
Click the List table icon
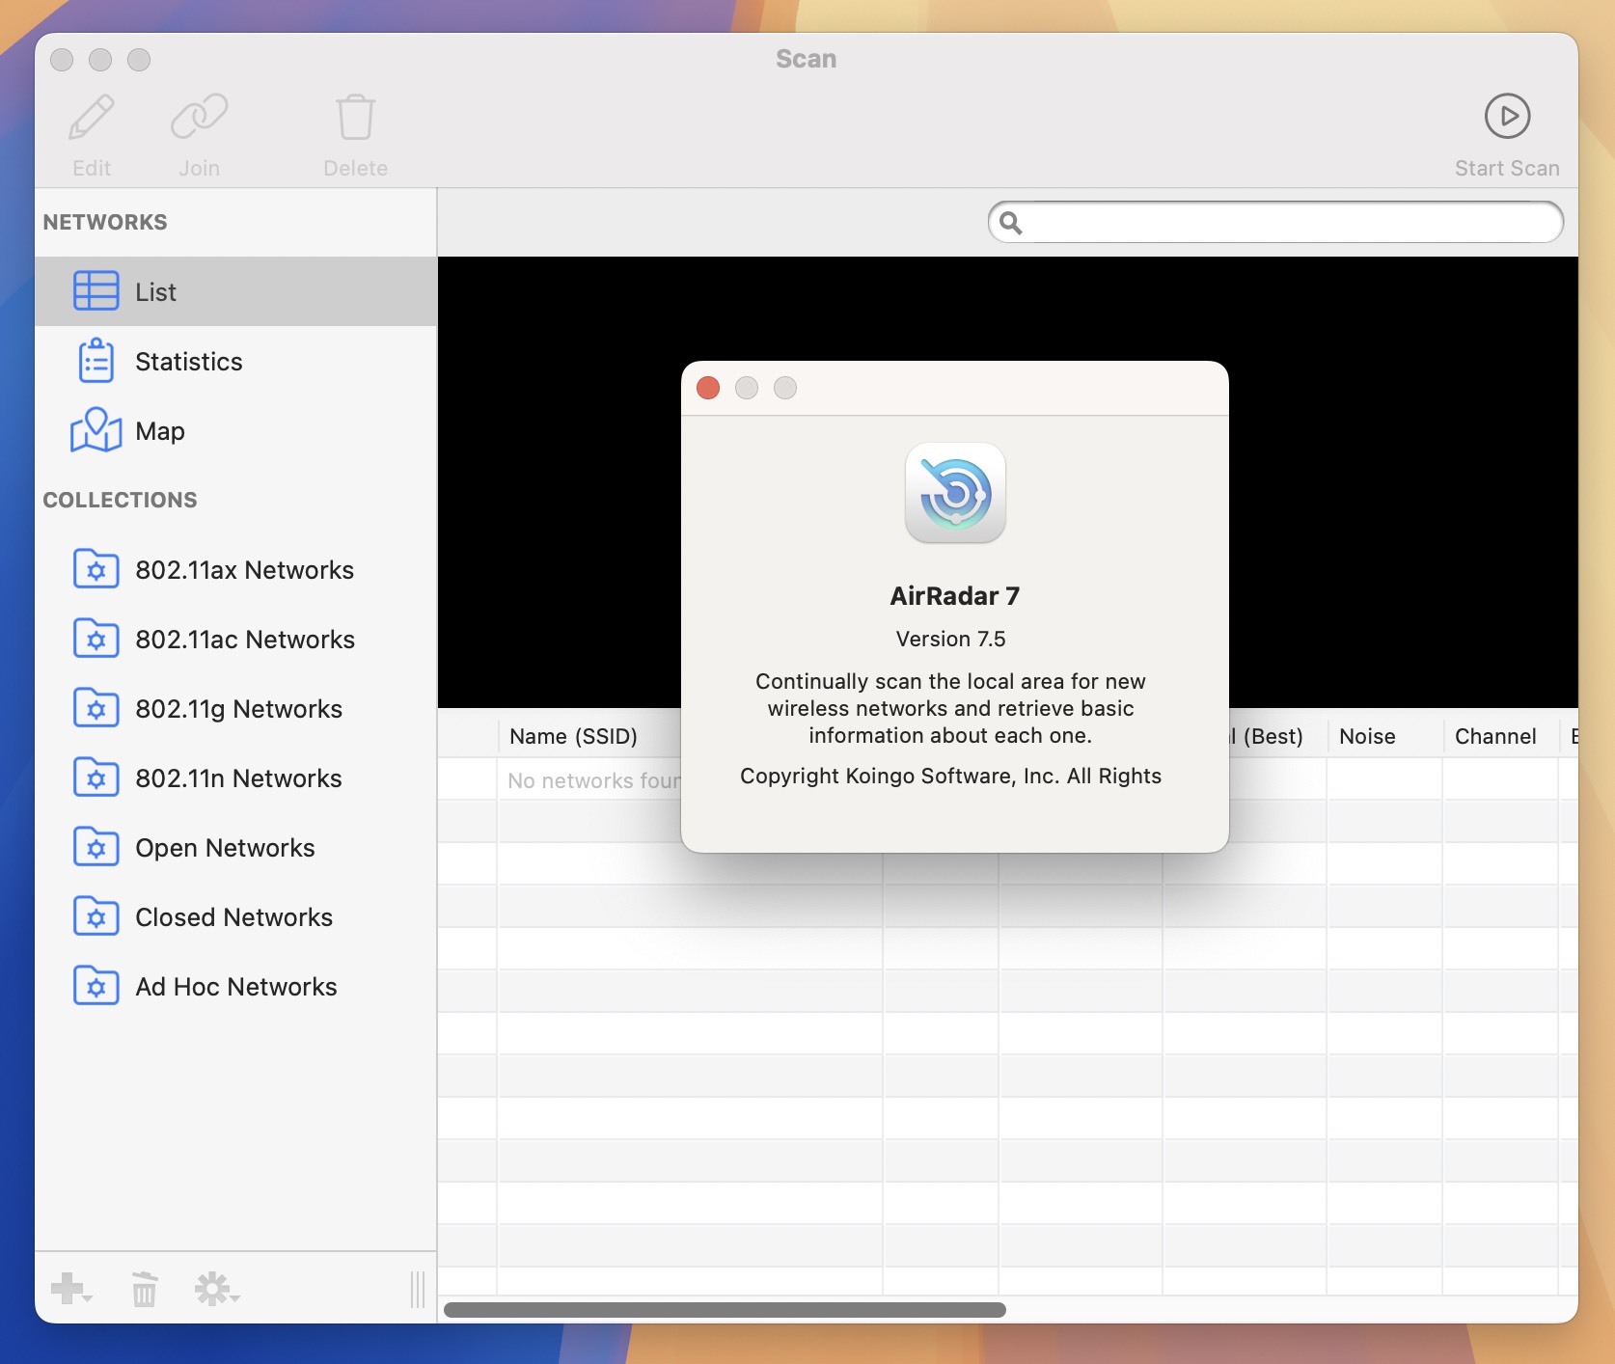96,291
